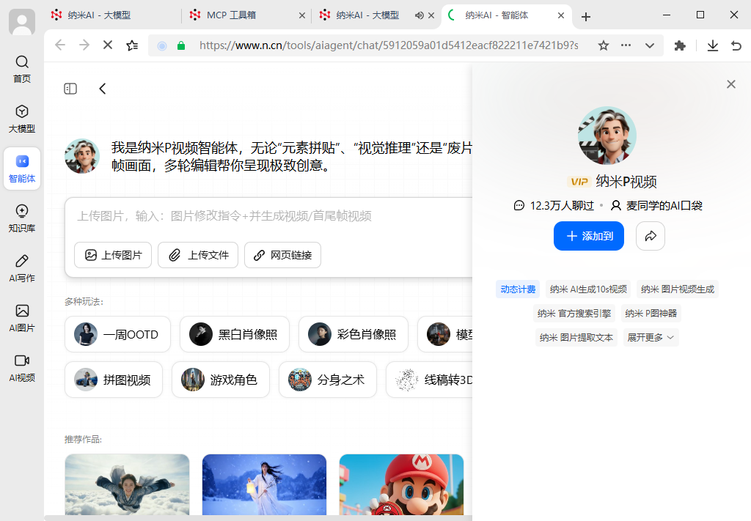
Task: Click the undo-close-tab arrow icon in toolbar
Action: 736,45
